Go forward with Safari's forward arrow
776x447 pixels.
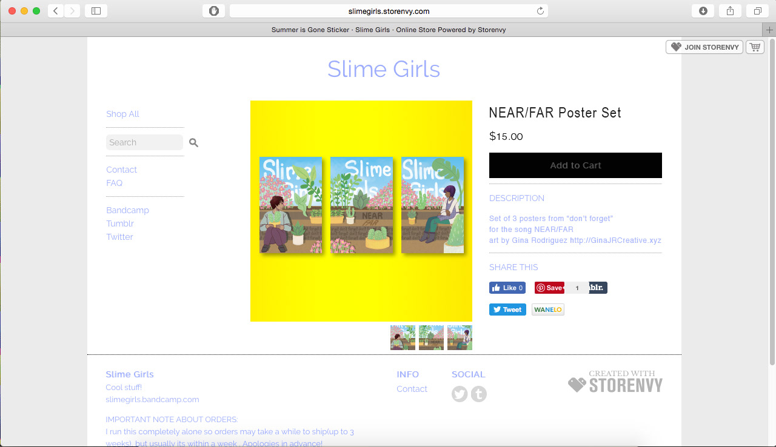coord(72,11)
